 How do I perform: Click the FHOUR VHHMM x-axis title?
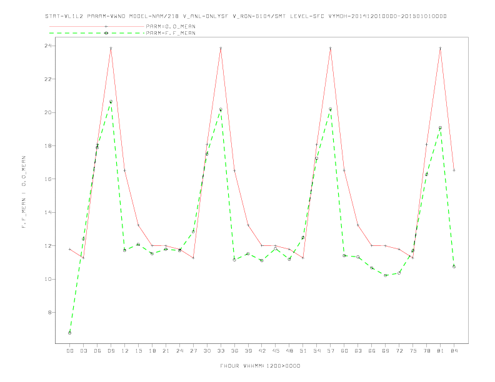tap(260, 366)
